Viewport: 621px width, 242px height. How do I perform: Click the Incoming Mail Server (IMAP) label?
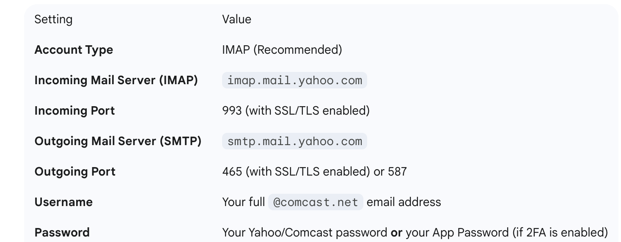pyautogui.click(x=116, y=80)
